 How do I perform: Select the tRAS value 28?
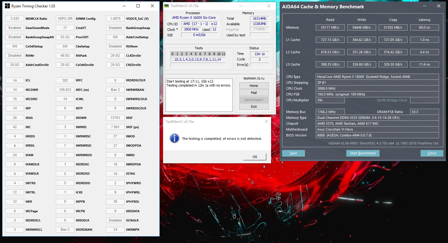15,118
